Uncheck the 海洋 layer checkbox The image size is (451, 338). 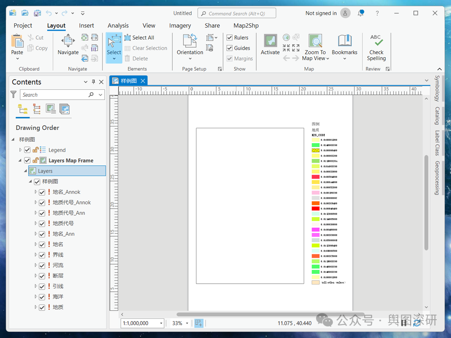42,297
